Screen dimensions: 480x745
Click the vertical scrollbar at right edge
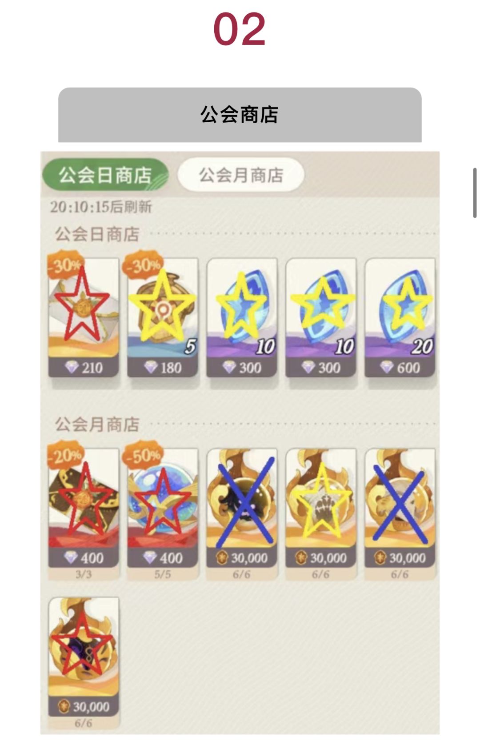(x=475, y=193)
